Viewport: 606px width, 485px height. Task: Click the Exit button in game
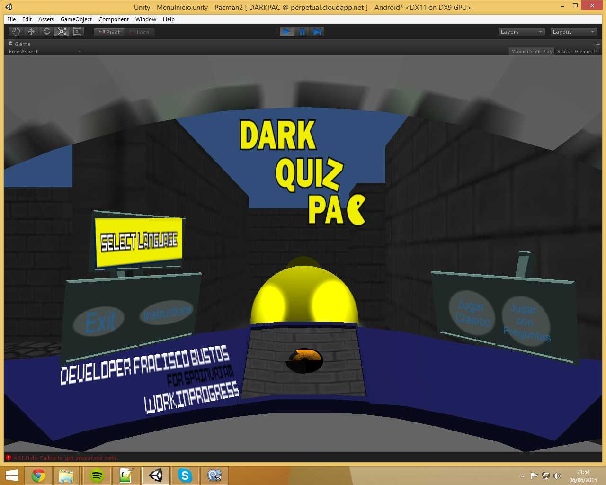(x=99, y=322)
